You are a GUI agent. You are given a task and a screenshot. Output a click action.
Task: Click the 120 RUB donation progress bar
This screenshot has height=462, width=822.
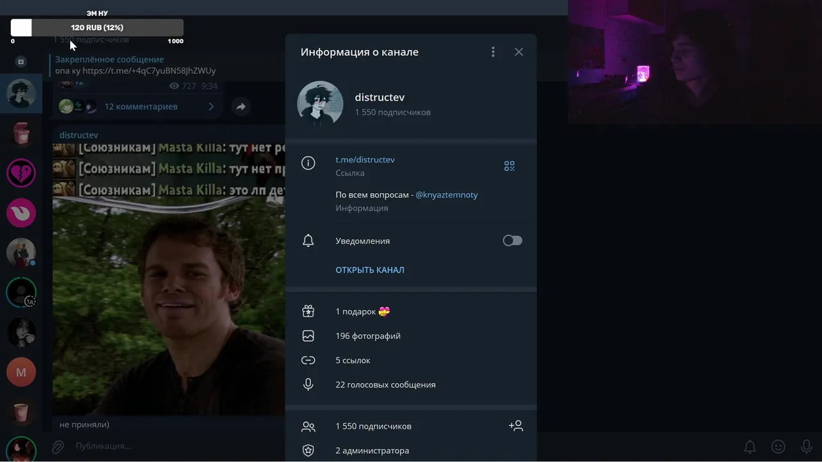(x=97, y=28)
